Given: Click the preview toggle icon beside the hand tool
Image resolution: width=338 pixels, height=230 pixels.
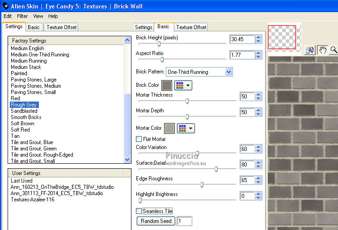Looking at the screenshot, I should pyautogui.click(x=310, y=50).
